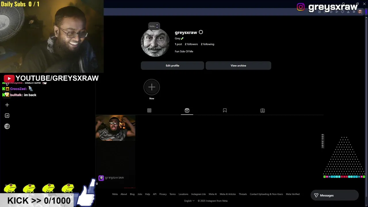Open the About footer link

(x=124, y=194)
